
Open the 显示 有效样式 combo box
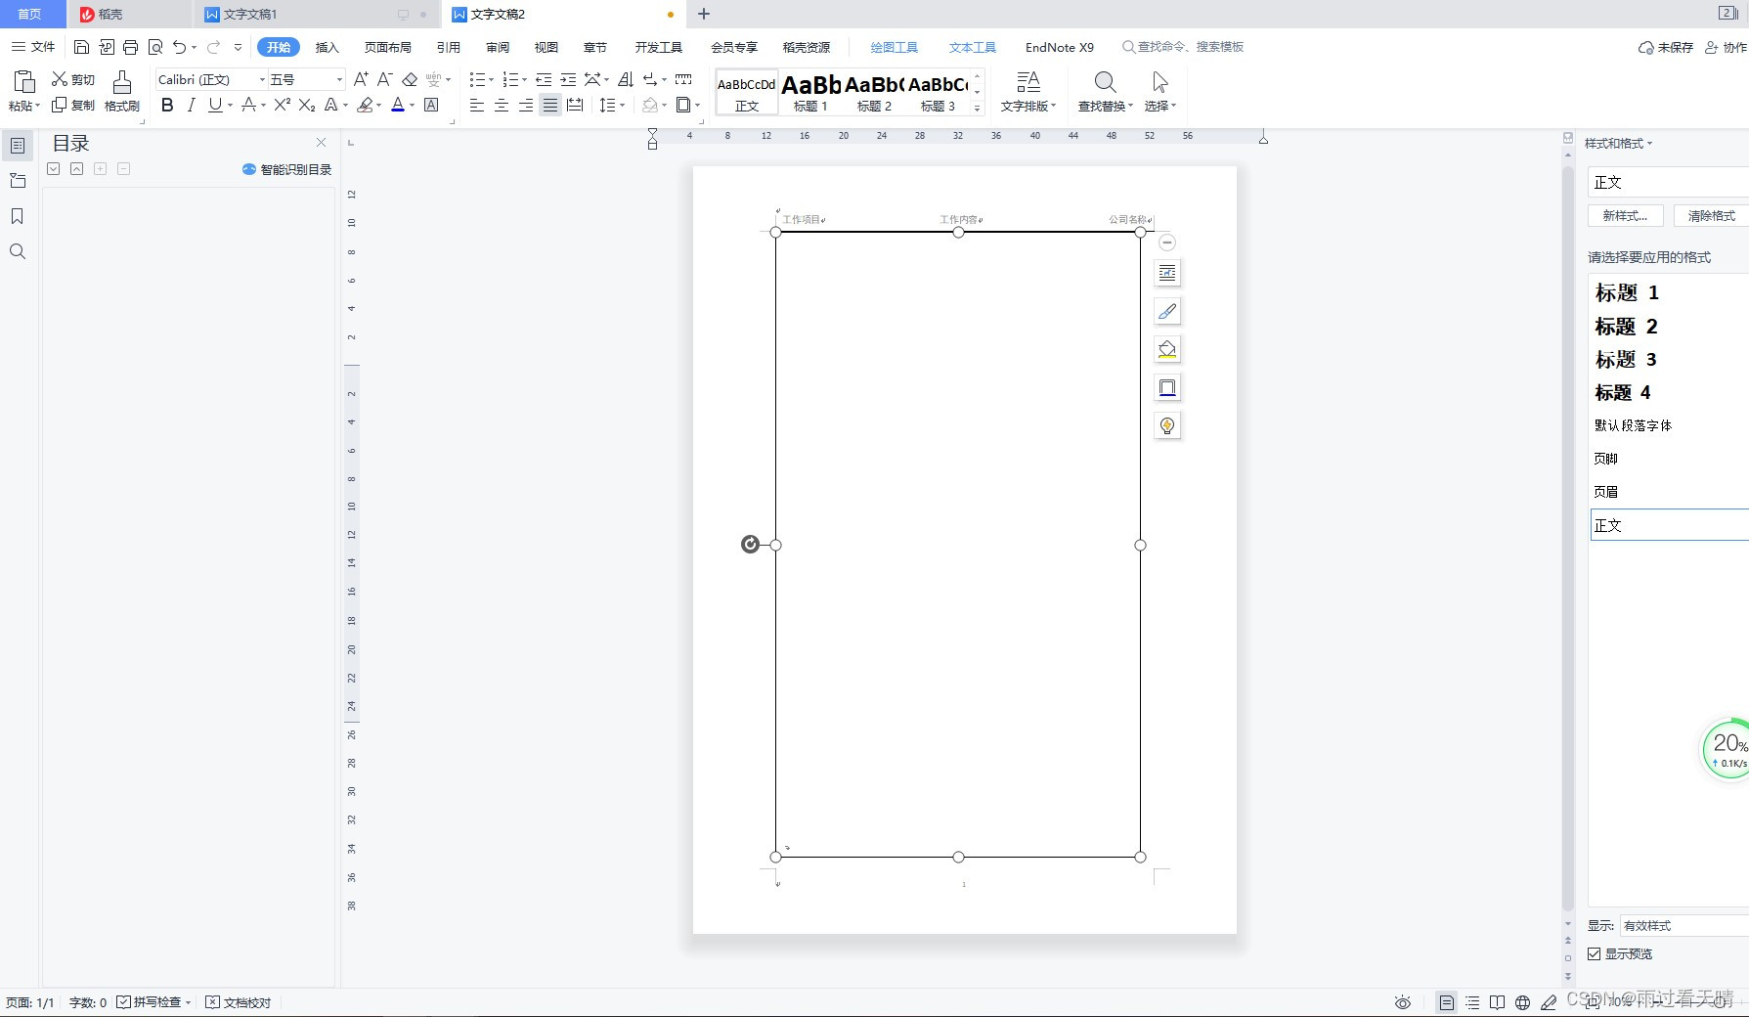tap(1683, 925)
